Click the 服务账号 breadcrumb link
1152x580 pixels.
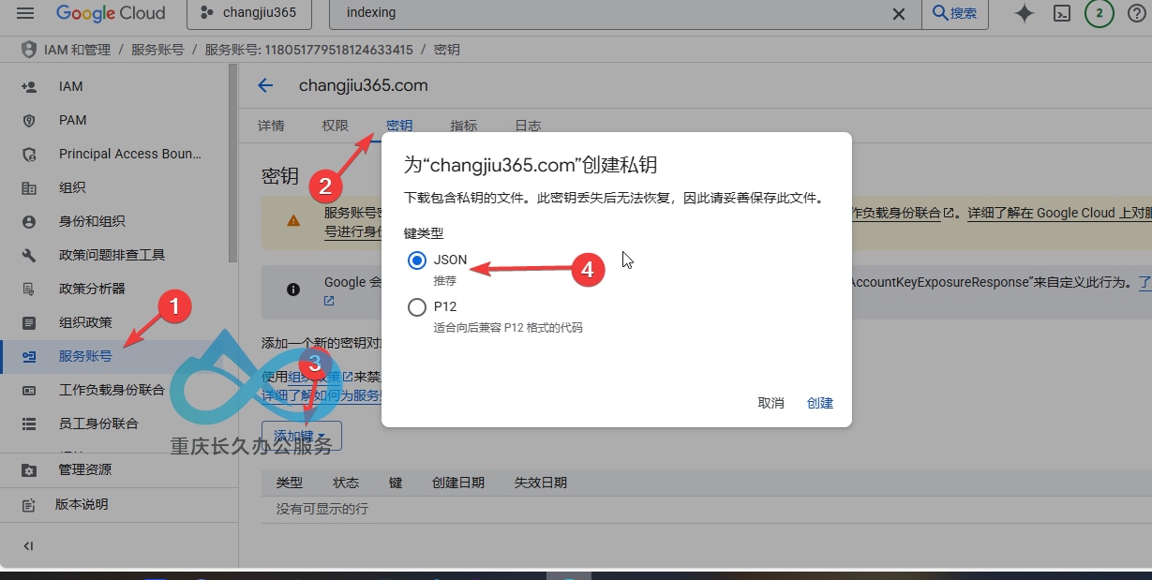[x=157, y=50]
